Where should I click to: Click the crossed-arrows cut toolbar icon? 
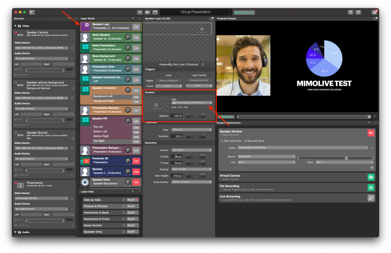pyautogui.click(x=140, y=12)
